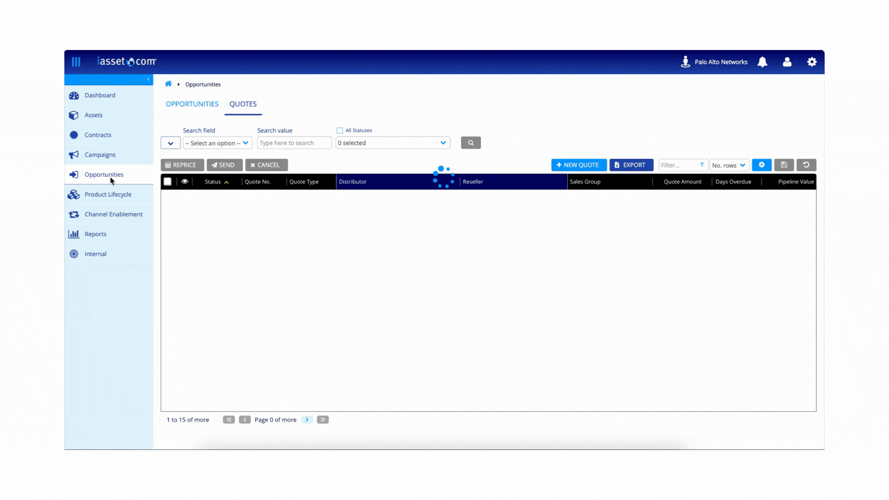Click the iasset.com logo
889x500 pixels.
pos(127,61)
